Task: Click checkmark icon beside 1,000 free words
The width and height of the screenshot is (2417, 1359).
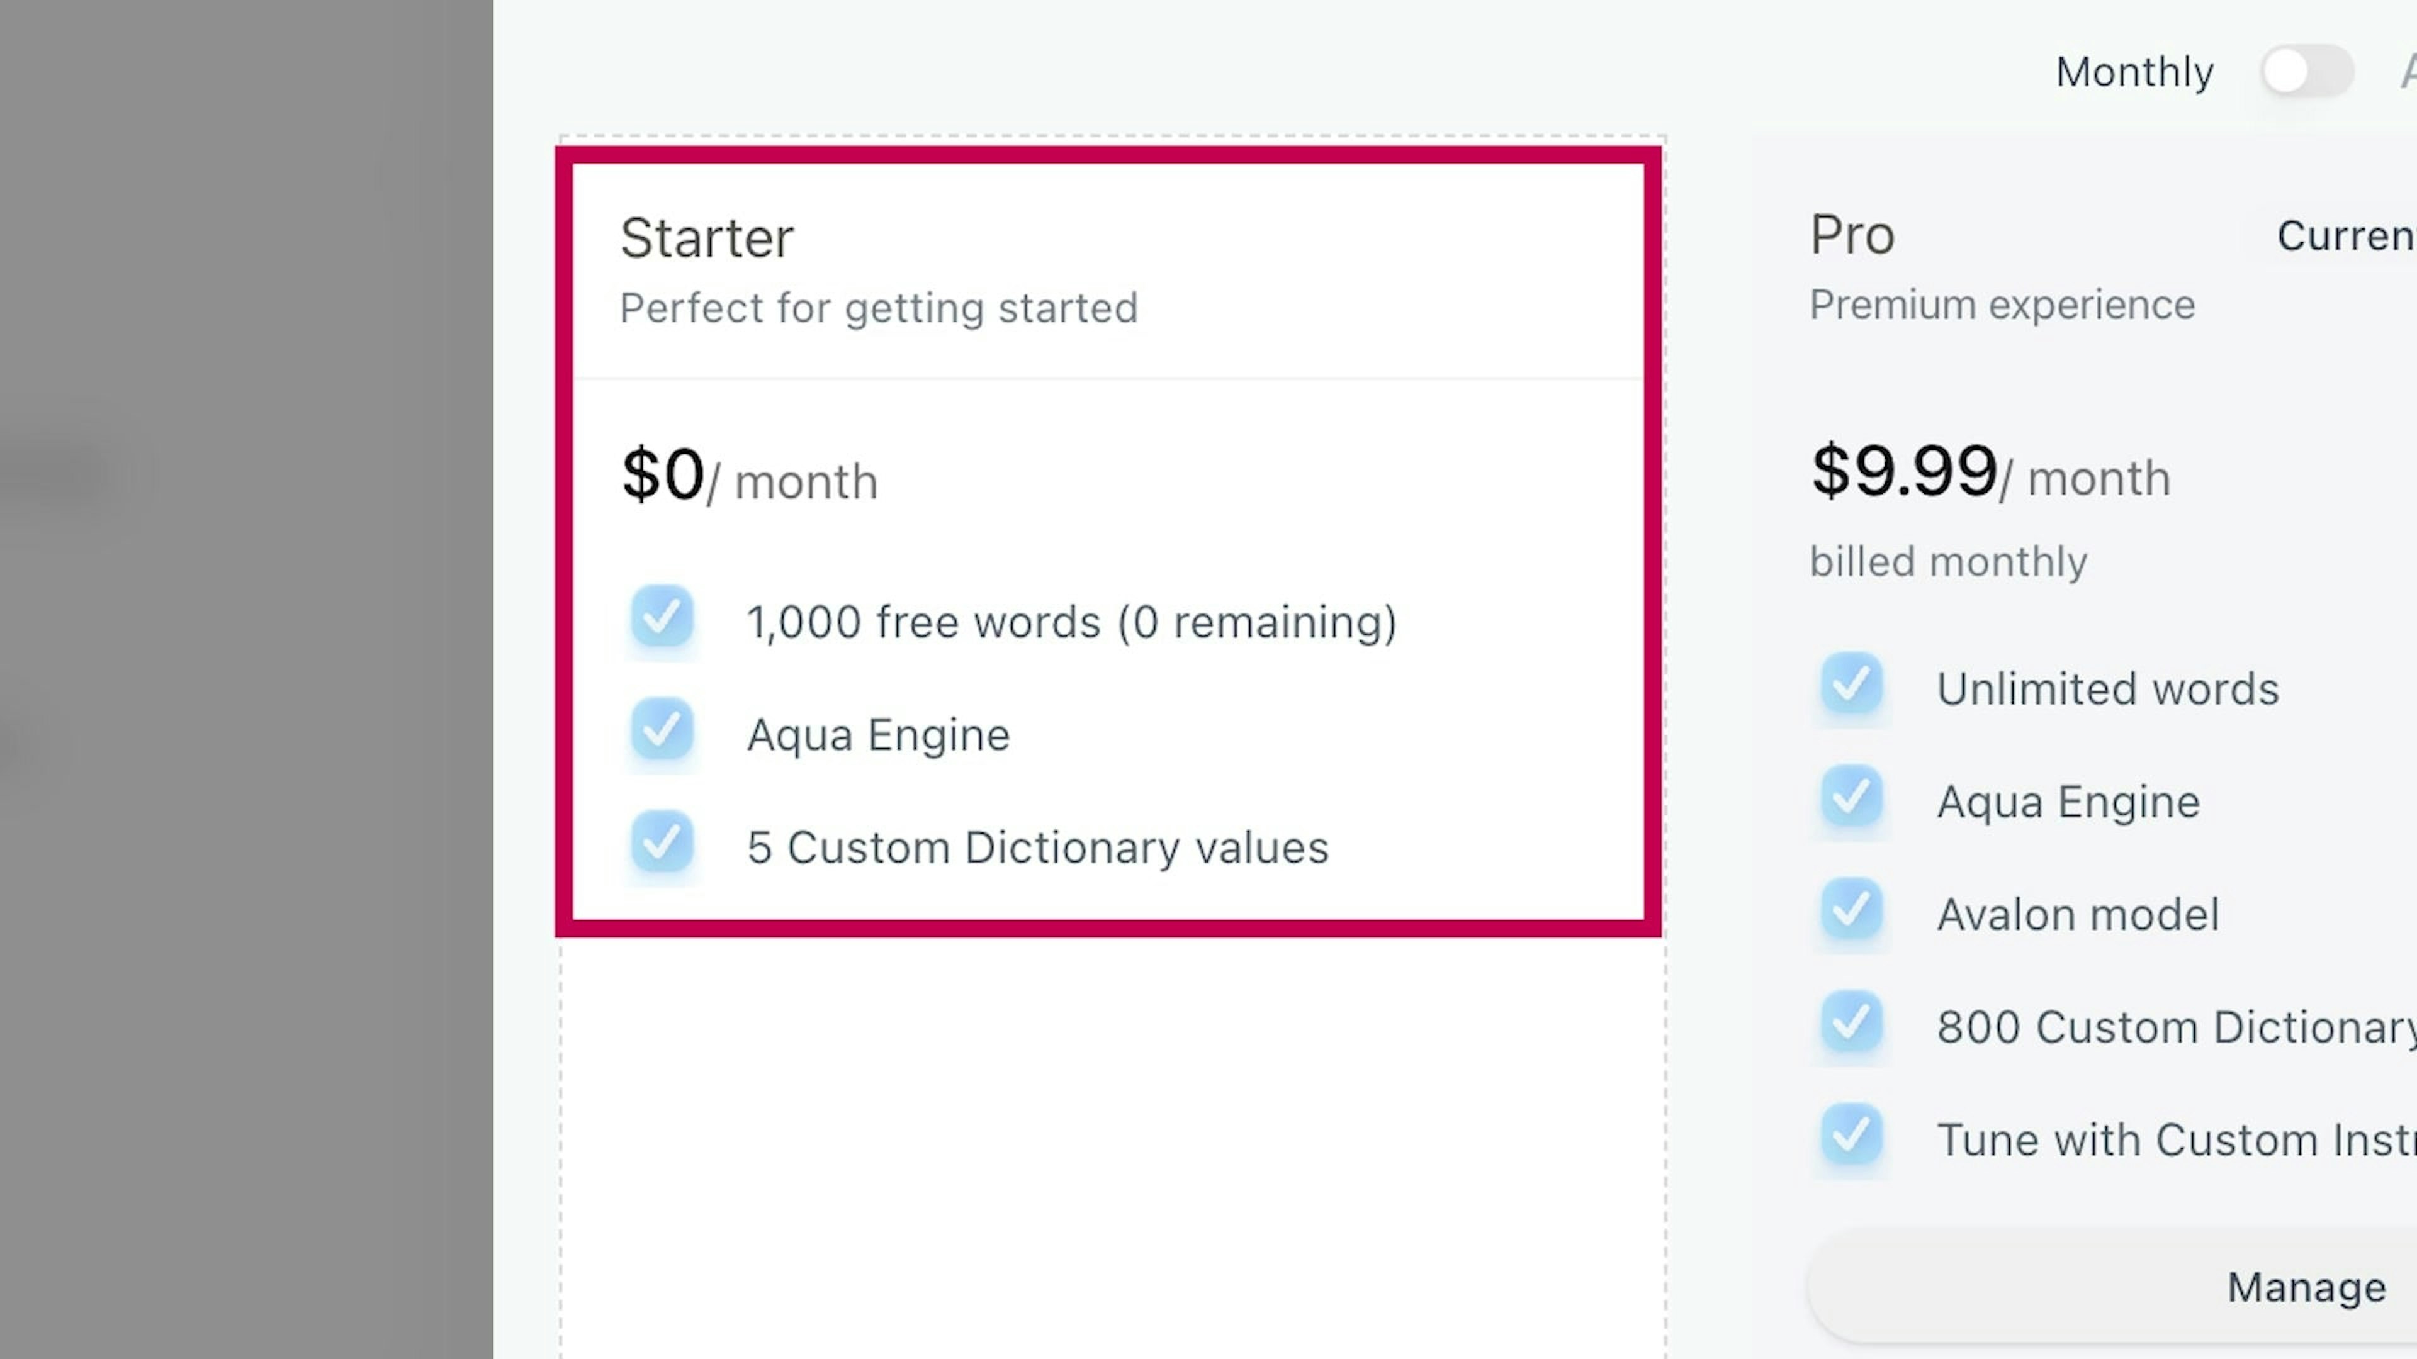Action: click(x=662, y=617)
